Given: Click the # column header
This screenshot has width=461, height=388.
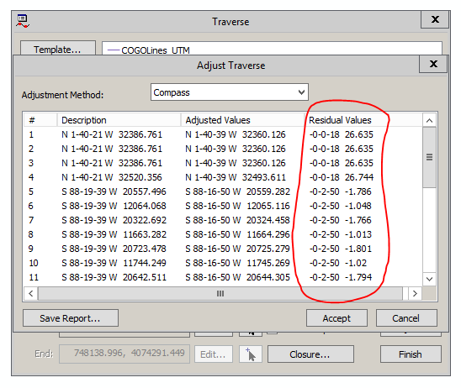Looking at the screenshot, I should pyautogui.click(x=40, y=120).
